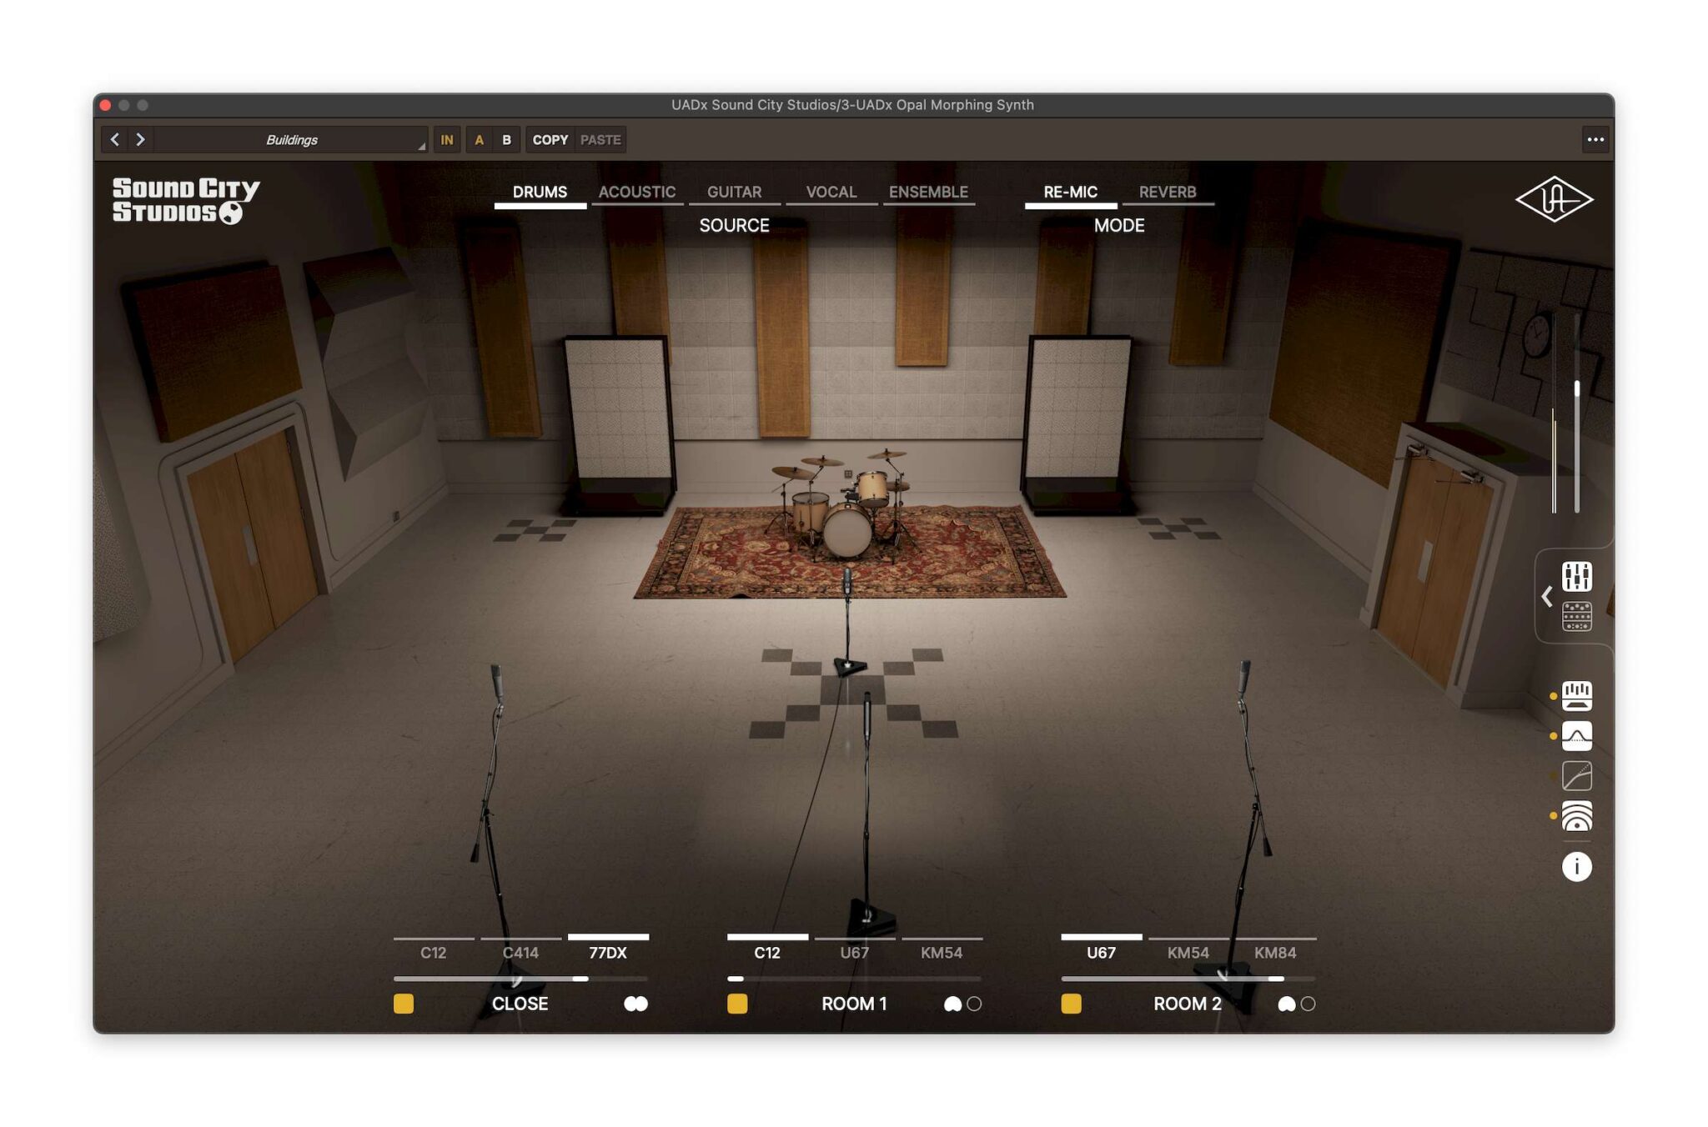Click the next-preset arrow in the toolbar
The width and height of the screenshot is (1708, 1127).
(x=141, y=139)
